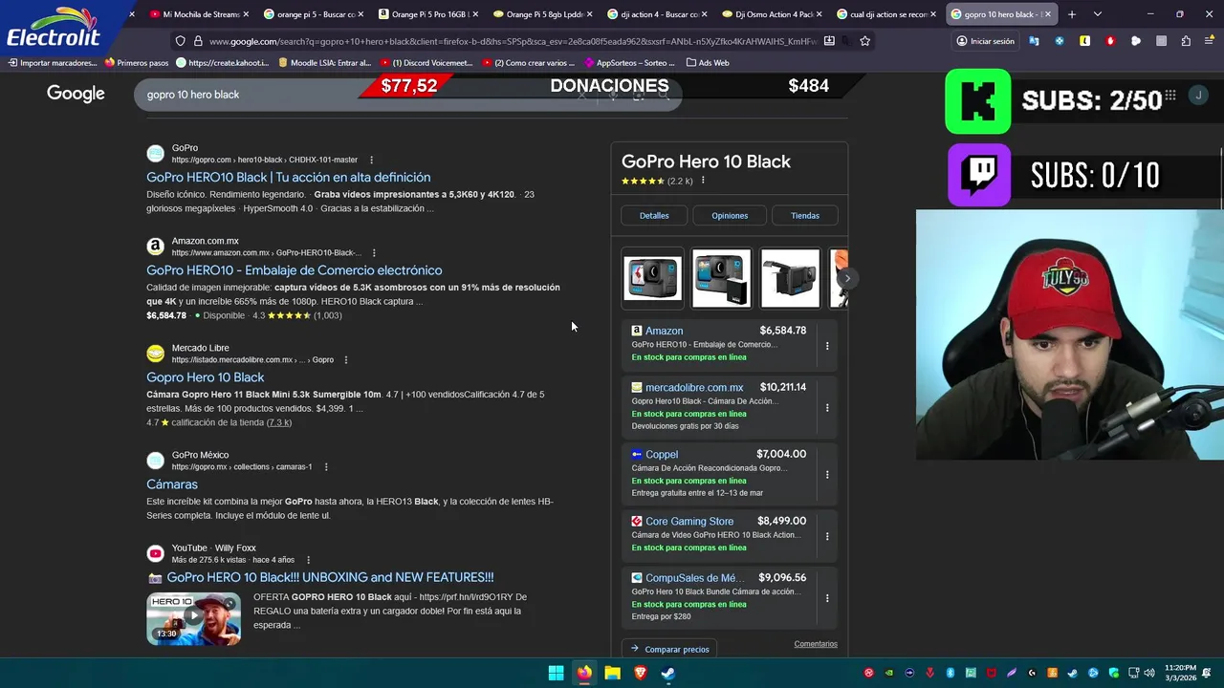This screenshot has height=688, width=1224.
Task: Open options menu for YouTube result
Action: point(308,560)
